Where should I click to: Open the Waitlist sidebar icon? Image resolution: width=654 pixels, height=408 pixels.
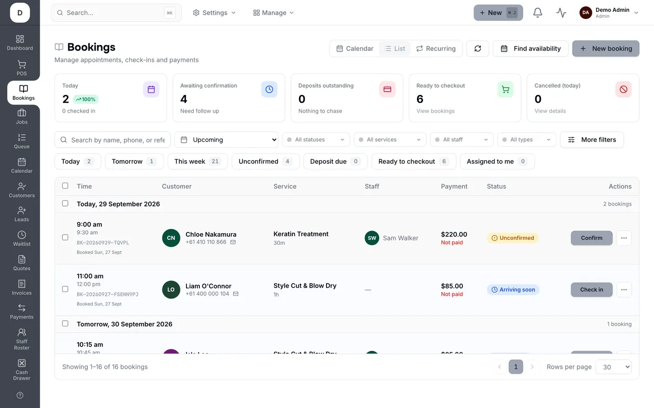tap(21, 239)
